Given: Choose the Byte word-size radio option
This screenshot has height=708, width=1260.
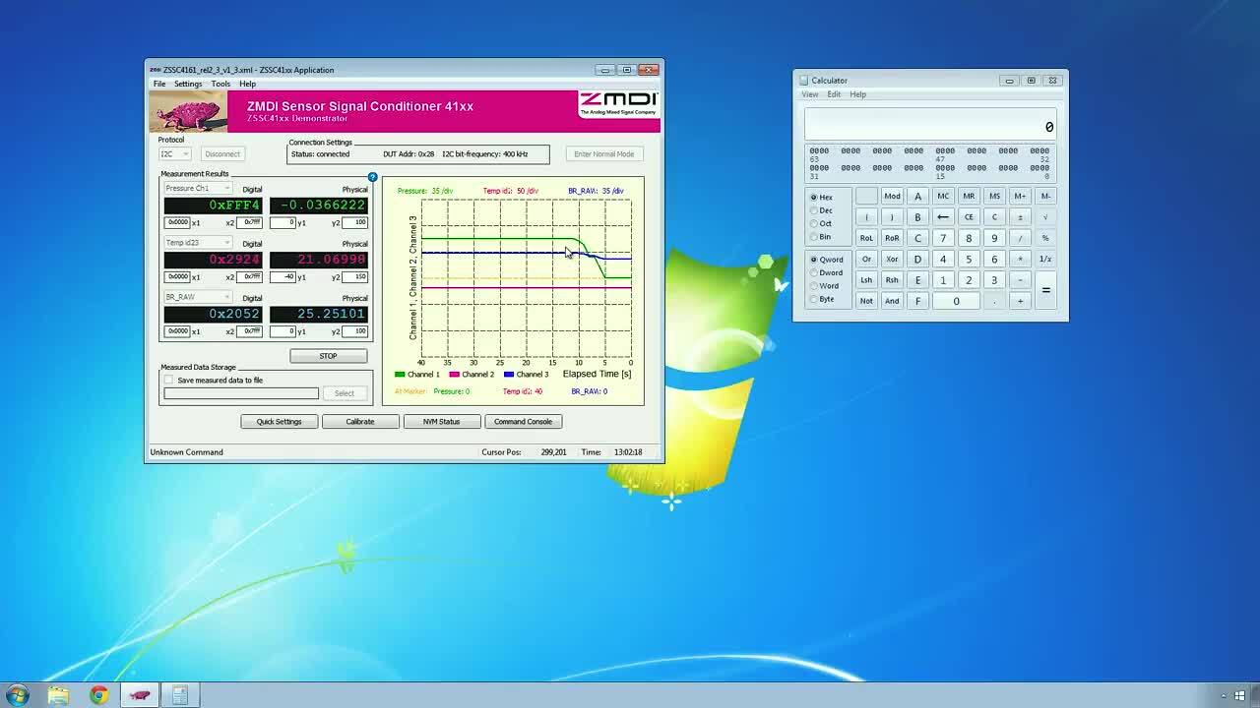Looking at the screenshot, I should point(814,299).
